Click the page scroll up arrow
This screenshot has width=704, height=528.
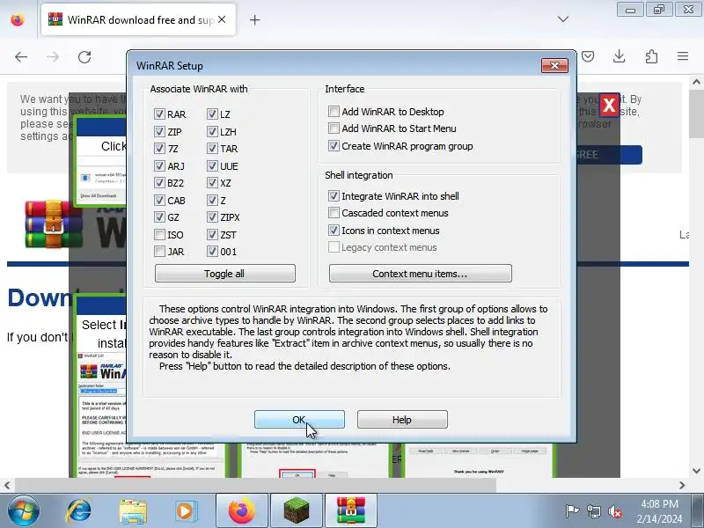[x=696, y=82]
